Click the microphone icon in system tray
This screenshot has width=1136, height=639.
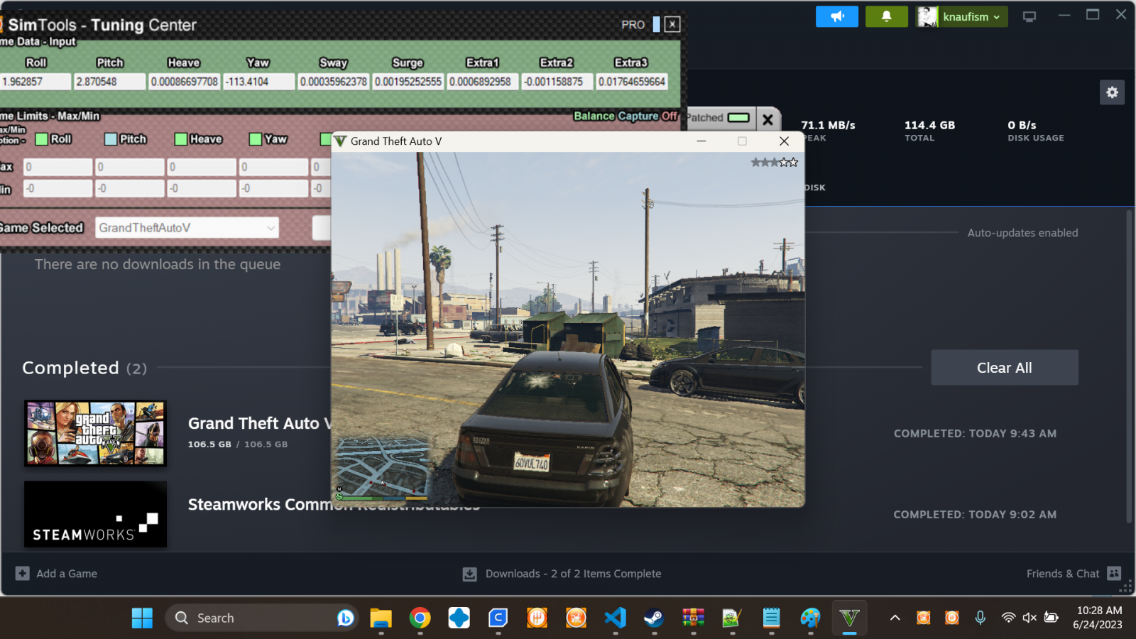point(980,618)
